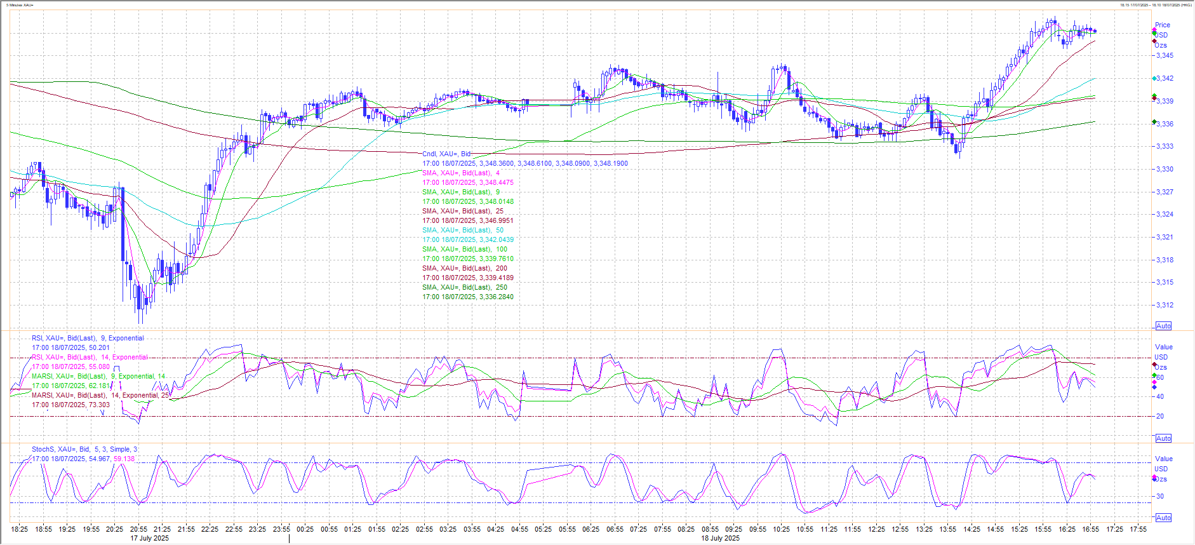Click the 10:25 time axis label
Image resolution: width=1195 pixels, height=545 pixels.
pos(782,528)
